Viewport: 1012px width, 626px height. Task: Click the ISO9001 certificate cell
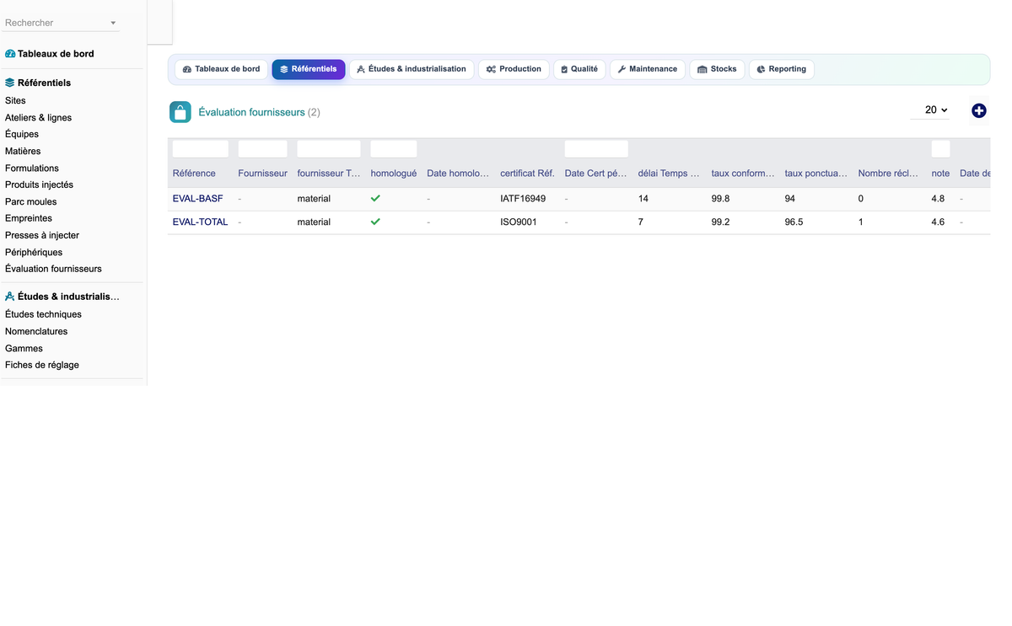point(519,222)
